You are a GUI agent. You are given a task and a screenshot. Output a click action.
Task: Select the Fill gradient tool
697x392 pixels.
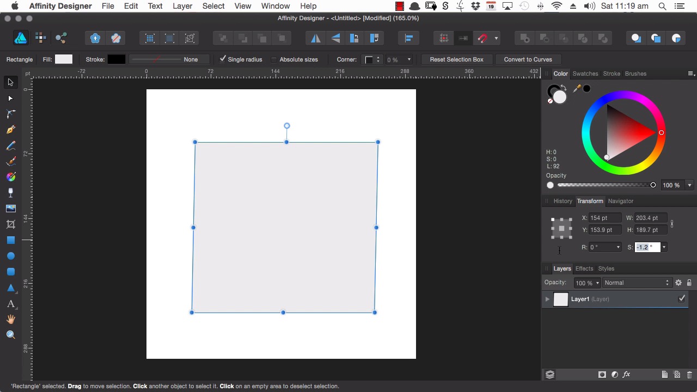pyautogui.click(x=10, y=177)
